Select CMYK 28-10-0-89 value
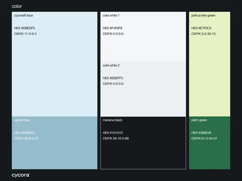The image size is (242, 181). click(x=116, y=138)
